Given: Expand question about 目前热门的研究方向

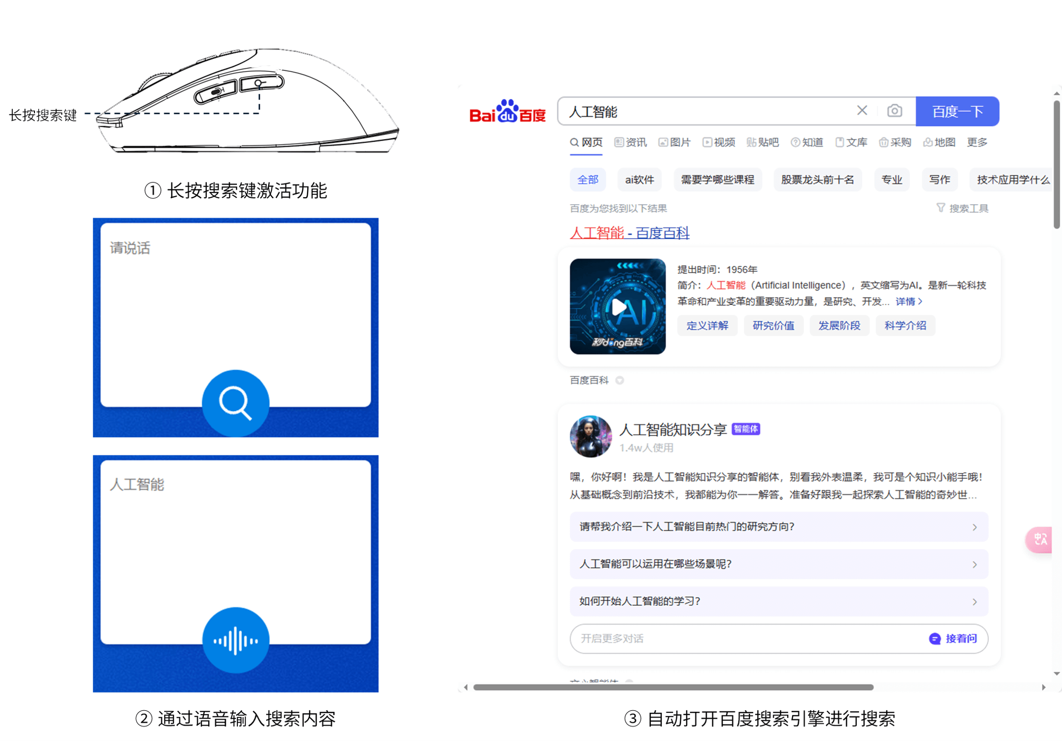Looking at the screenshot, I should pos(779,527).
